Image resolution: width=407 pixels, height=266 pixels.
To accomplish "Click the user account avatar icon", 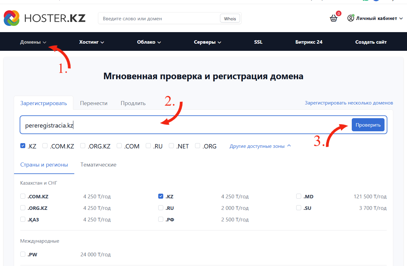I will [351, 18].
